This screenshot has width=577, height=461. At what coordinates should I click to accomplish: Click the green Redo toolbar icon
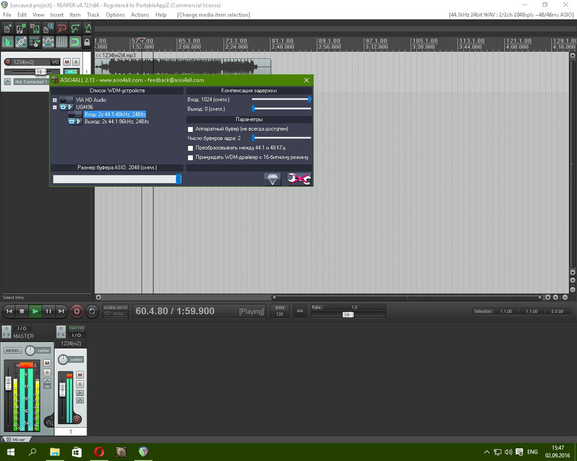(75, 28)
